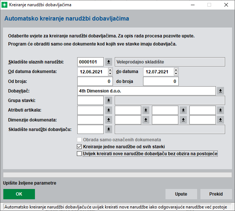Screen dimensions: 235x211
Task: Open first Atributi artikala lookup
Action: point(108,110)
